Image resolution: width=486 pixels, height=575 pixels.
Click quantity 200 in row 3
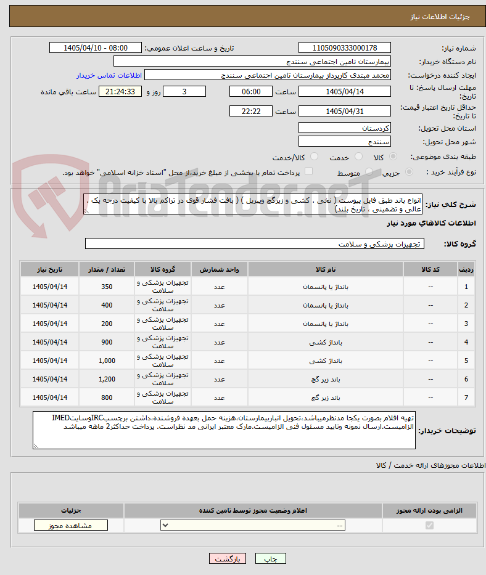coord(107,324)
